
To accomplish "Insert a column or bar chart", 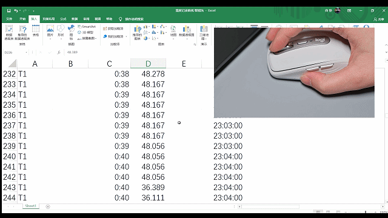I will 146,27.
